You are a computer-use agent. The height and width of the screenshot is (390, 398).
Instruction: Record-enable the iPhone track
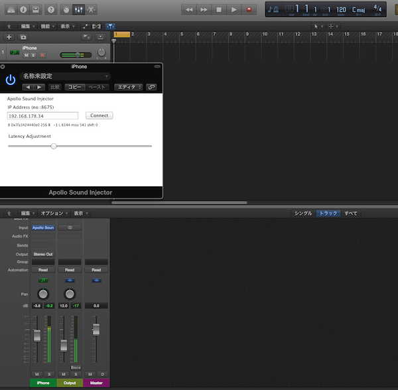pyautogui.click(x=42, y=55)
